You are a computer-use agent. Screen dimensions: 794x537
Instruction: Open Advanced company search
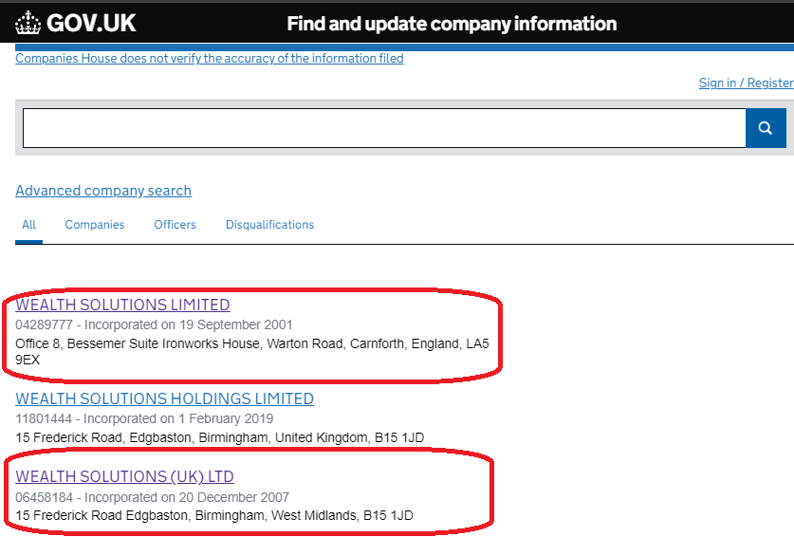click(x=103, y=191)
